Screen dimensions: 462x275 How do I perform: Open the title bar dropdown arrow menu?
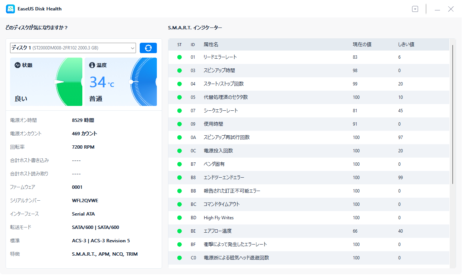point(415,9)
